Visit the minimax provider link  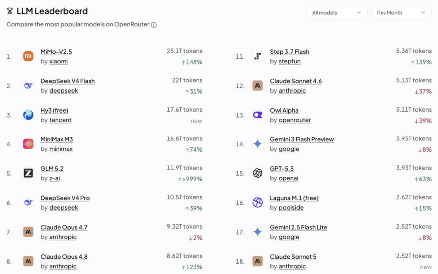pos(61,149)
